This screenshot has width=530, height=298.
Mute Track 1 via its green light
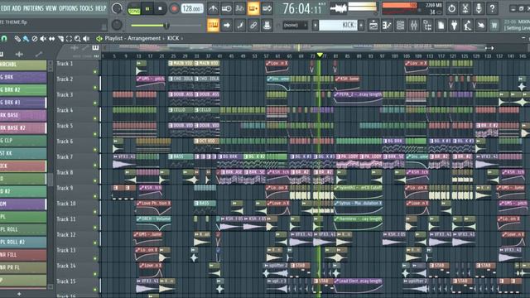point(95,72)
